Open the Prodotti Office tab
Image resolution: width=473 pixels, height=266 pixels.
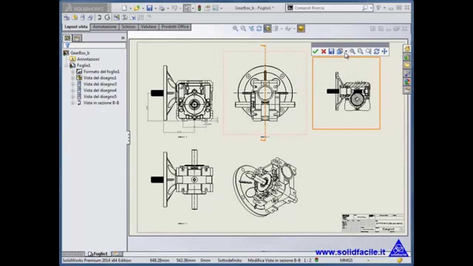tap(175, 27)
